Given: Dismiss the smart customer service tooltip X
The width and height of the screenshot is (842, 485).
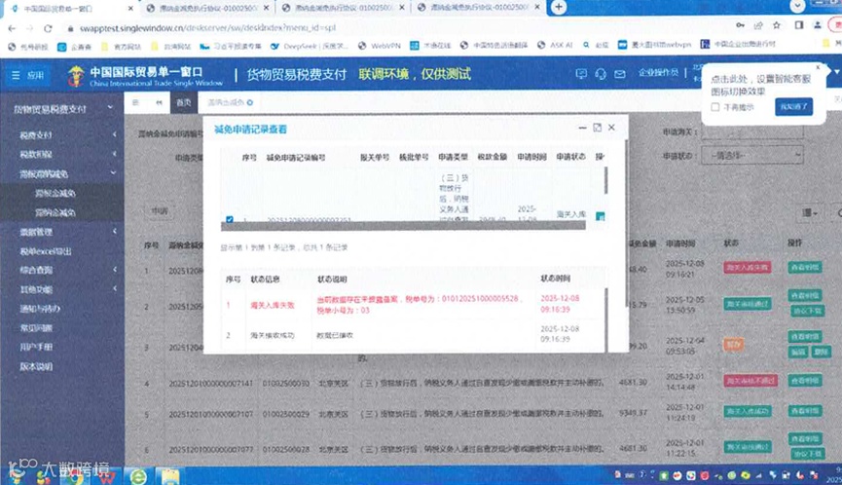Looking at the screenshot, I should 818,67.
